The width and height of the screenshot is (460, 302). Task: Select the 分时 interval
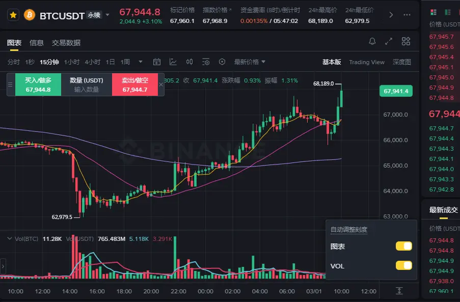click(13, 62)
